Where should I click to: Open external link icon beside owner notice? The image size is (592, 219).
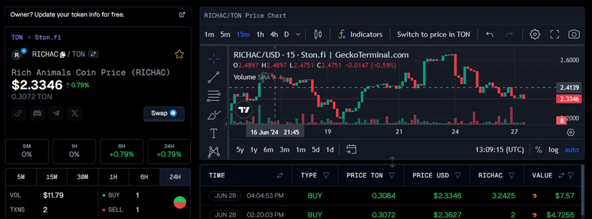[x=182, y=15]
